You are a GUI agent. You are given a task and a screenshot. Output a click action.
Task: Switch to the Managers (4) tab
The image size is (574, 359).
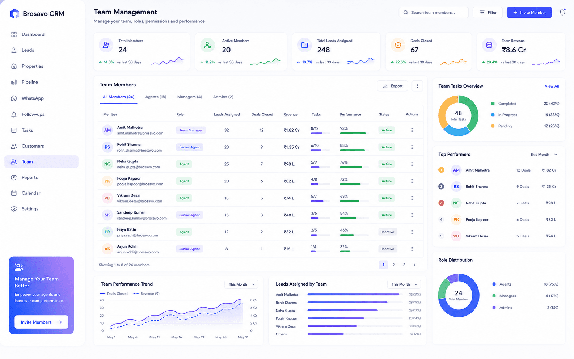(190, 97)
